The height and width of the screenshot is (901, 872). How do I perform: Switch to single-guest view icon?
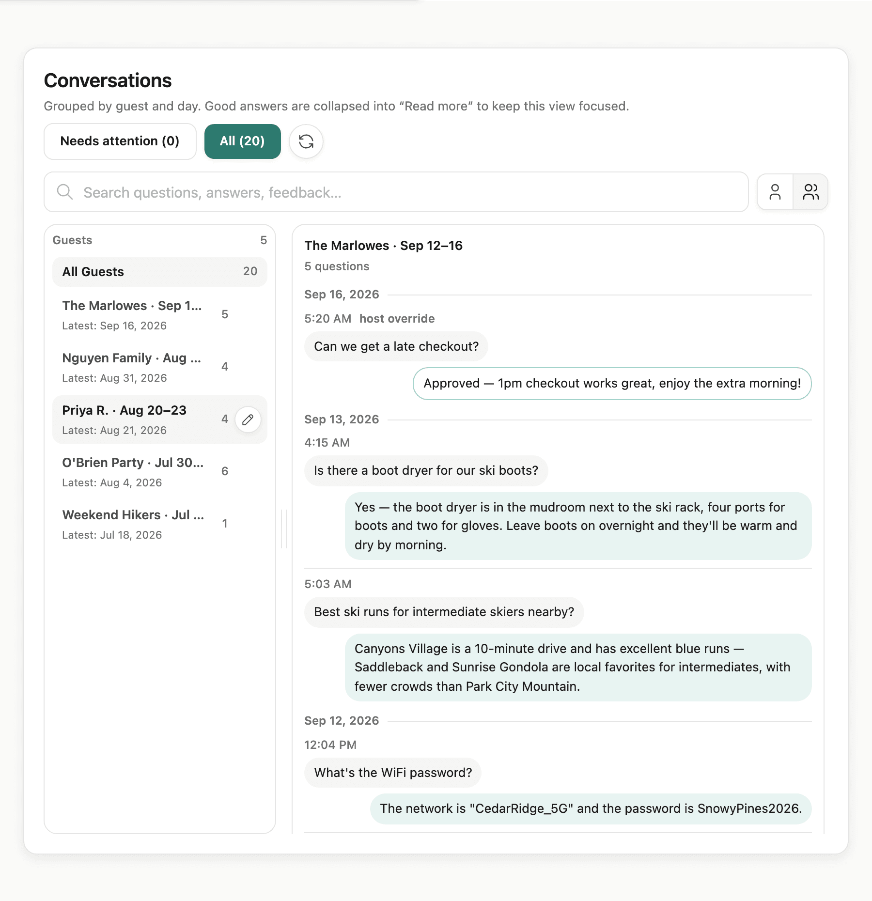[775, 192]
